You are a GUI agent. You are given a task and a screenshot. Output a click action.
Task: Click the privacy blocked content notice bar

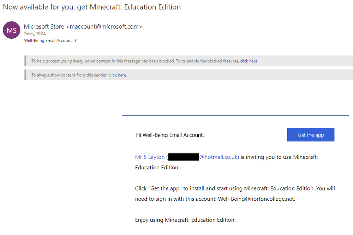click(x=189, y=61)
